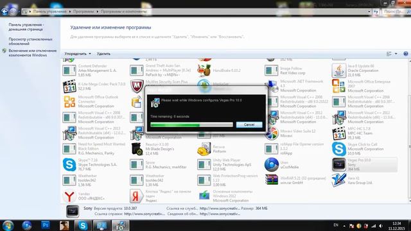Select the Кнопка Яндекс на панели задач icon
The image size is (411, 231).
click(x=137, y=196)
